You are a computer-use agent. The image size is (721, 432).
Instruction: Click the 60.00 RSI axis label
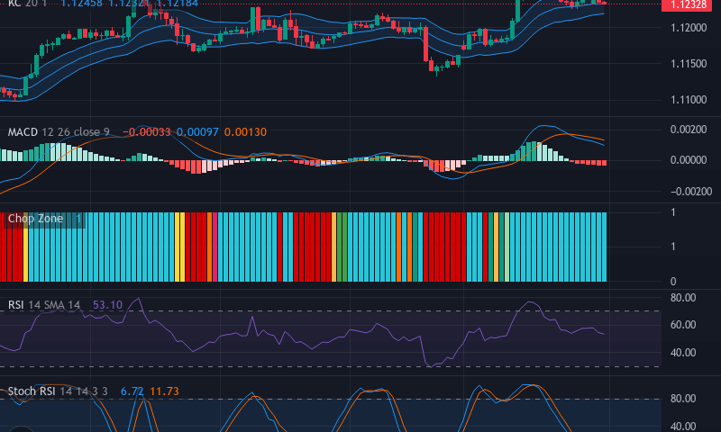click(683, 325)
